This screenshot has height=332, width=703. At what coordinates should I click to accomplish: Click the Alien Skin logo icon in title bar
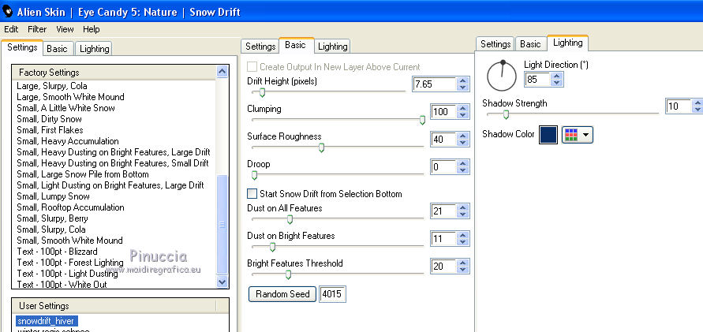8,11
